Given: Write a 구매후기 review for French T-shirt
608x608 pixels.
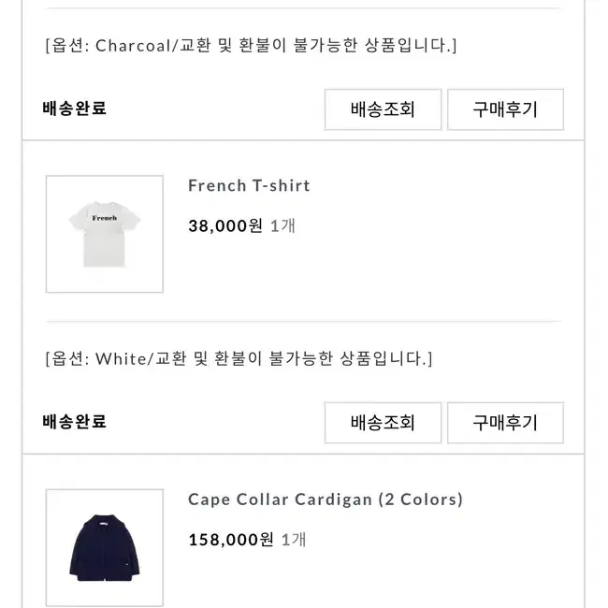Looking at the screenshot, I should pyautogui.click(x=505, y=423).
